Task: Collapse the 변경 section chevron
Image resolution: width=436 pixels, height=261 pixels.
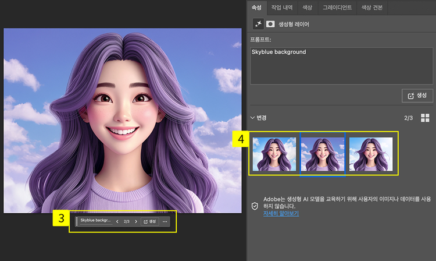Action: point(252,118)
